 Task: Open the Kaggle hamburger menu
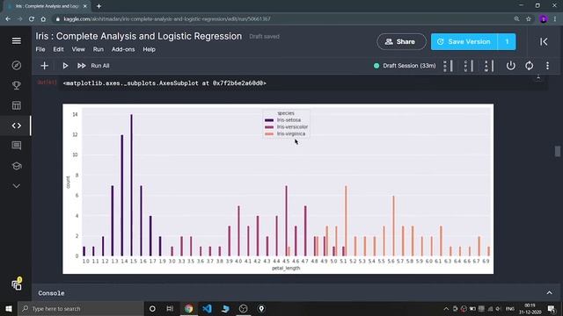click(x=16, y=41)
